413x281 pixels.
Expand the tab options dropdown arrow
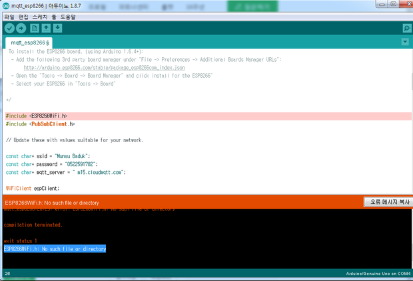pos(405,42)
